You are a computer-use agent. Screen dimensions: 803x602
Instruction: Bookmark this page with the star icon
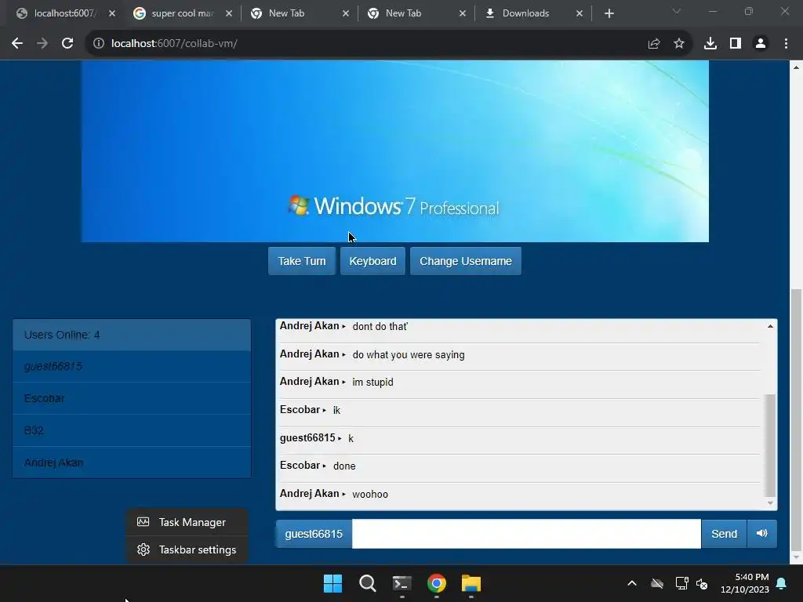pyautogui.click(x=679, y=44)
